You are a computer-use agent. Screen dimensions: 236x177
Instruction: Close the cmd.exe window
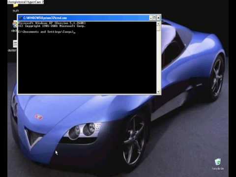point(158,18)
